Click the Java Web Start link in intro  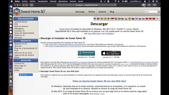tap(94, 34)
